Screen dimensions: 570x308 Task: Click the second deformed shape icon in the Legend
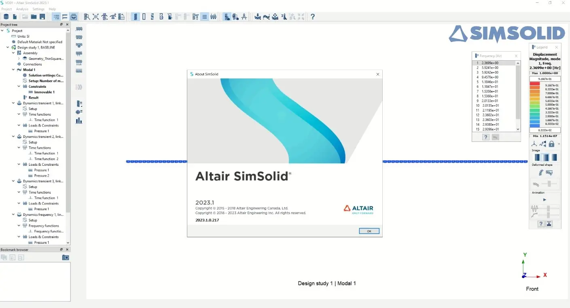549,173
